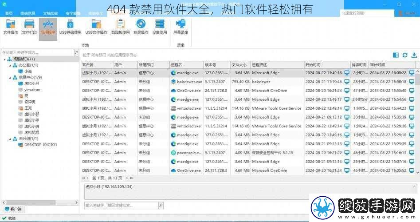Select vmtoolsd.exe row audited at 15:29:36
Image resolution: width=420 pixels, height=222 pixels.
click(248, 126)
